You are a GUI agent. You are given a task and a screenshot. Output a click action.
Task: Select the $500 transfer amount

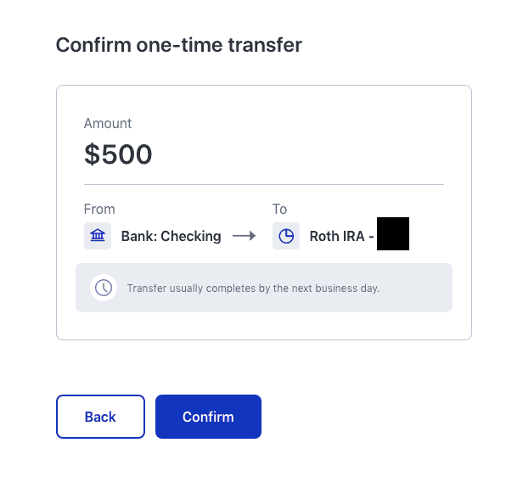click(118, 154)
